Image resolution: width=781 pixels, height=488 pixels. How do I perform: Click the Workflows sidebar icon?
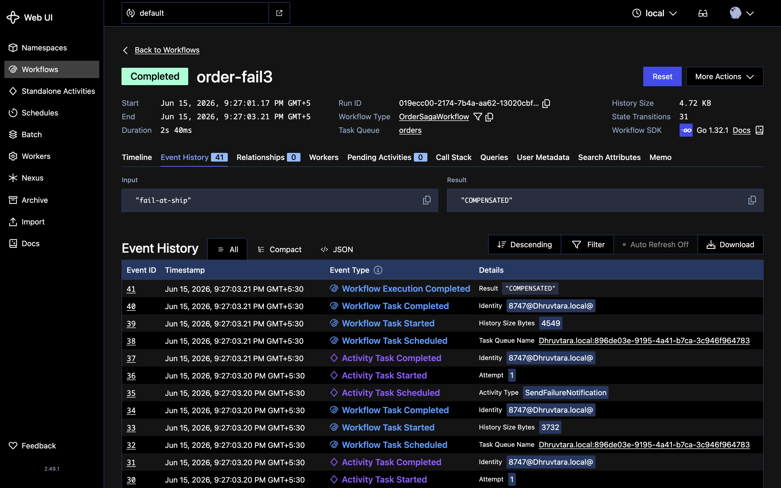[x=13, y=69]
